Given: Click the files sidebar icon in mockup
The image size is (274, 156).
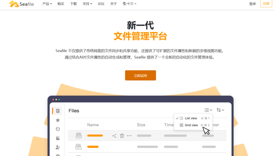Looking at the screenshot, I should click(58, 111).
